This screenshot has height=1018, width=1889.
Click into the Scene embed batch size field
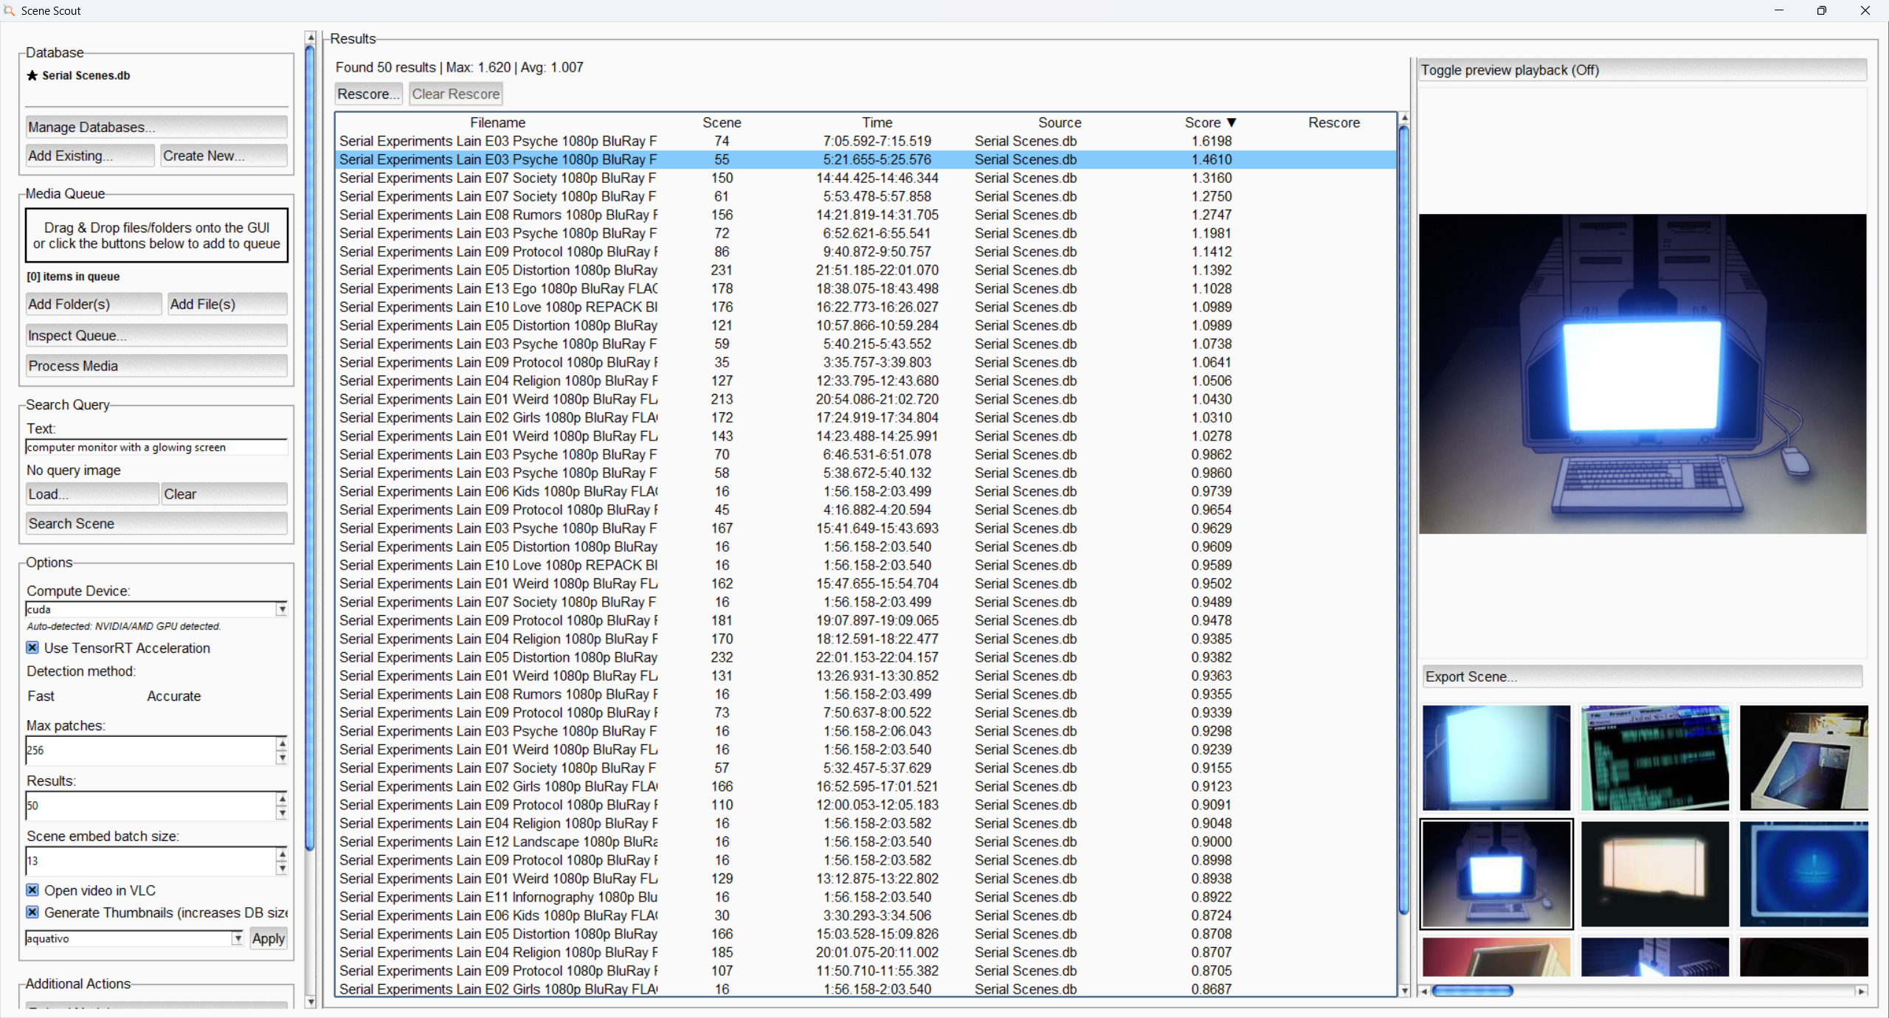click(x=151, y=861)
